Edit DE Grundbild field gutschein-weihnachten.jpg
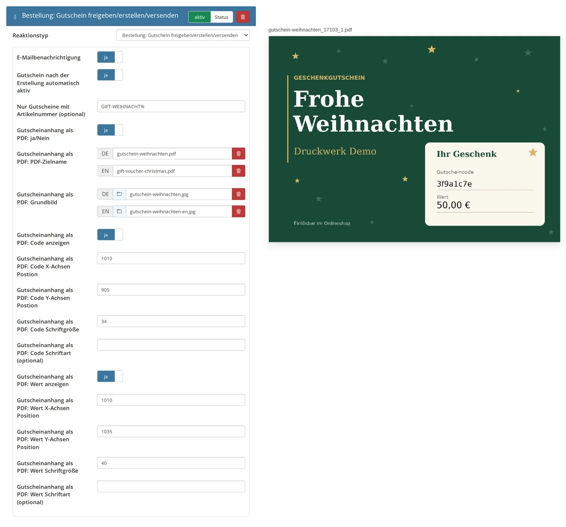 coord(179,194)
